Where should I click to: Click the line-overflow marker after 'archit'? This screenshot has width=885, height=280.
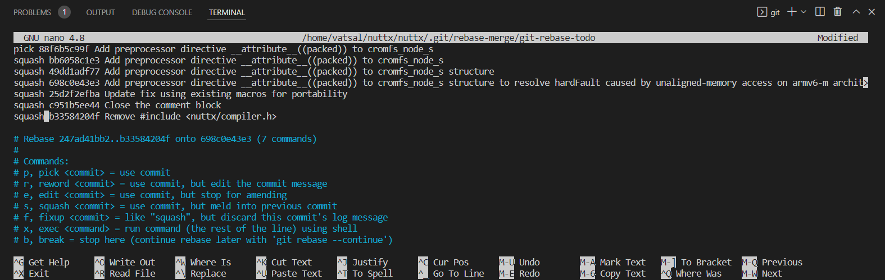[866, 82]
